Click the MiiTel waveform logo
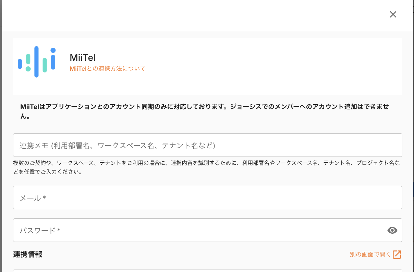The height and width of the screenshot is (272, 414). (x=37, y=62)
